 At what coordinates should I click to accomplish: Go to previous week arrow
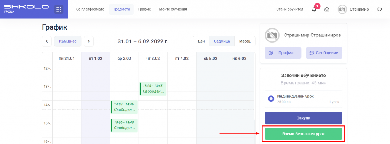coord(47,41)
